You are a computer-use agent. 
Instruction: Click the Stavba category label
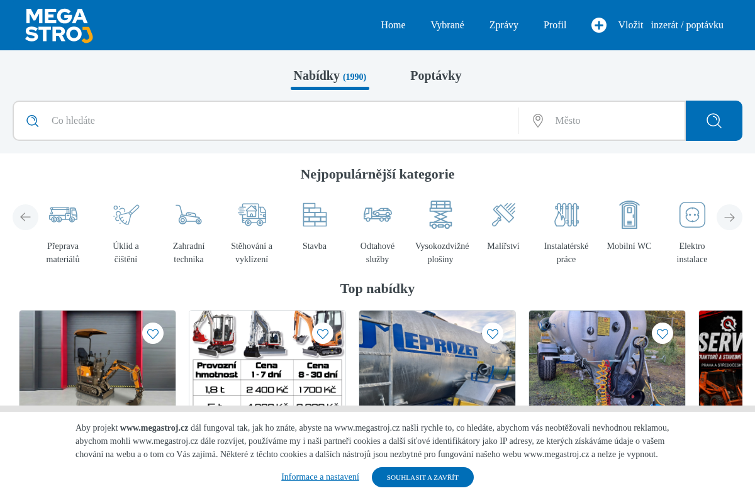click(315, 246)
